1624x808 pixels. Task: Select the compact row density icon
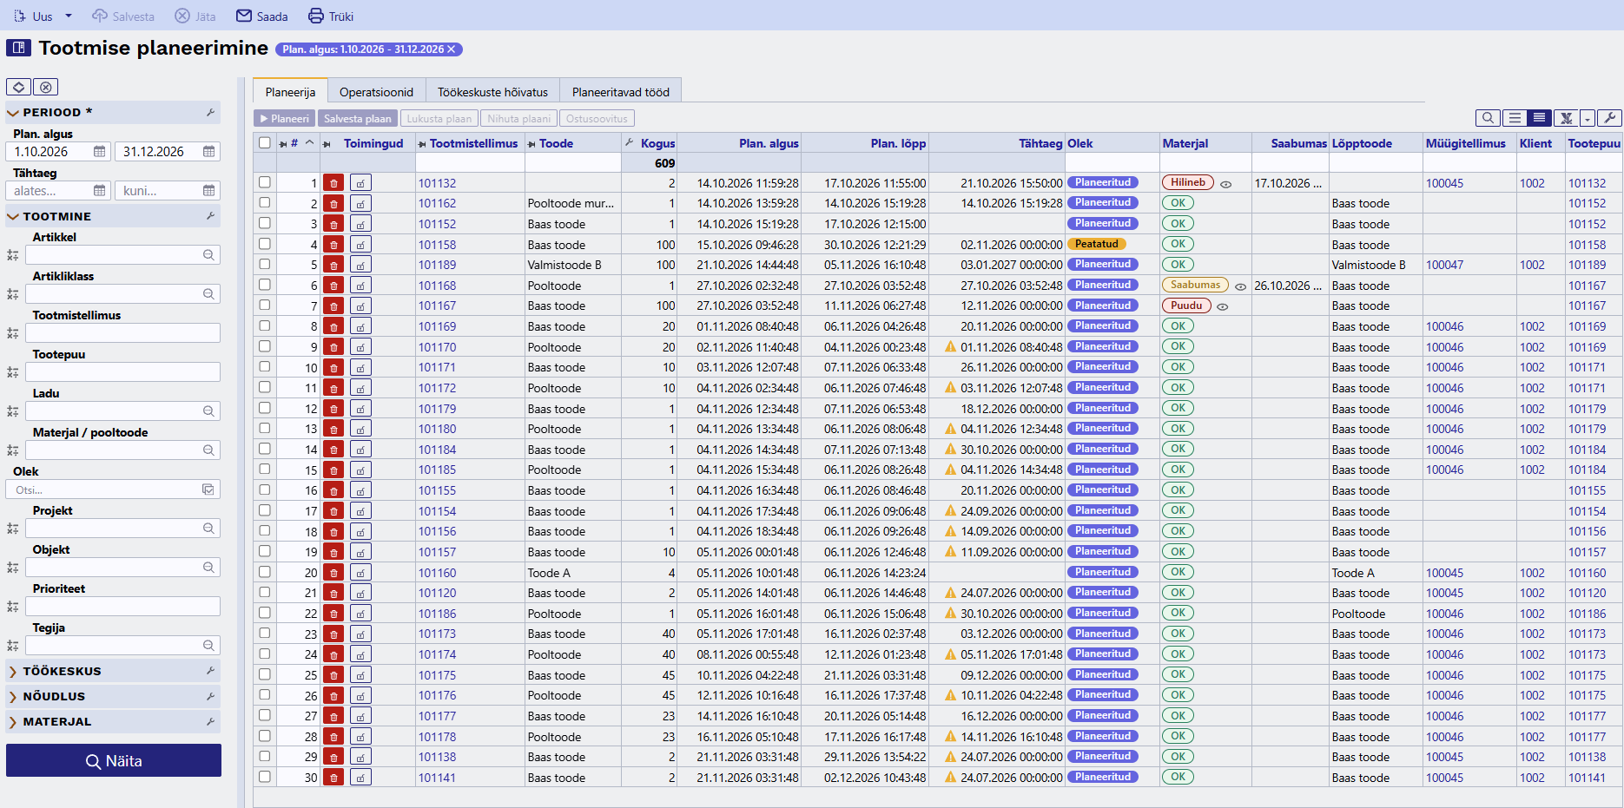click(x=1540, y=118)
